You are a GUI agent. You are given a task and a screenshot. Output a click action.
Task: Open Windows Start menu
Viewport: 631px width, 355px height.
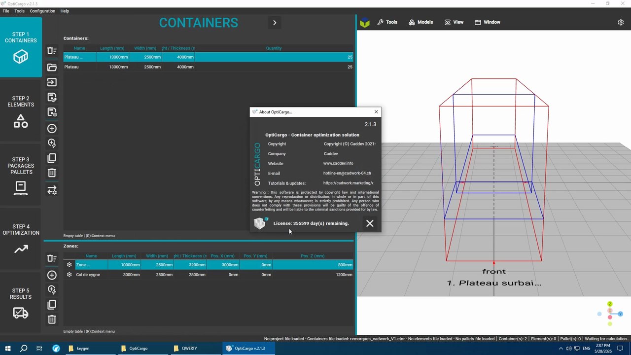click(x=8, y=348)
